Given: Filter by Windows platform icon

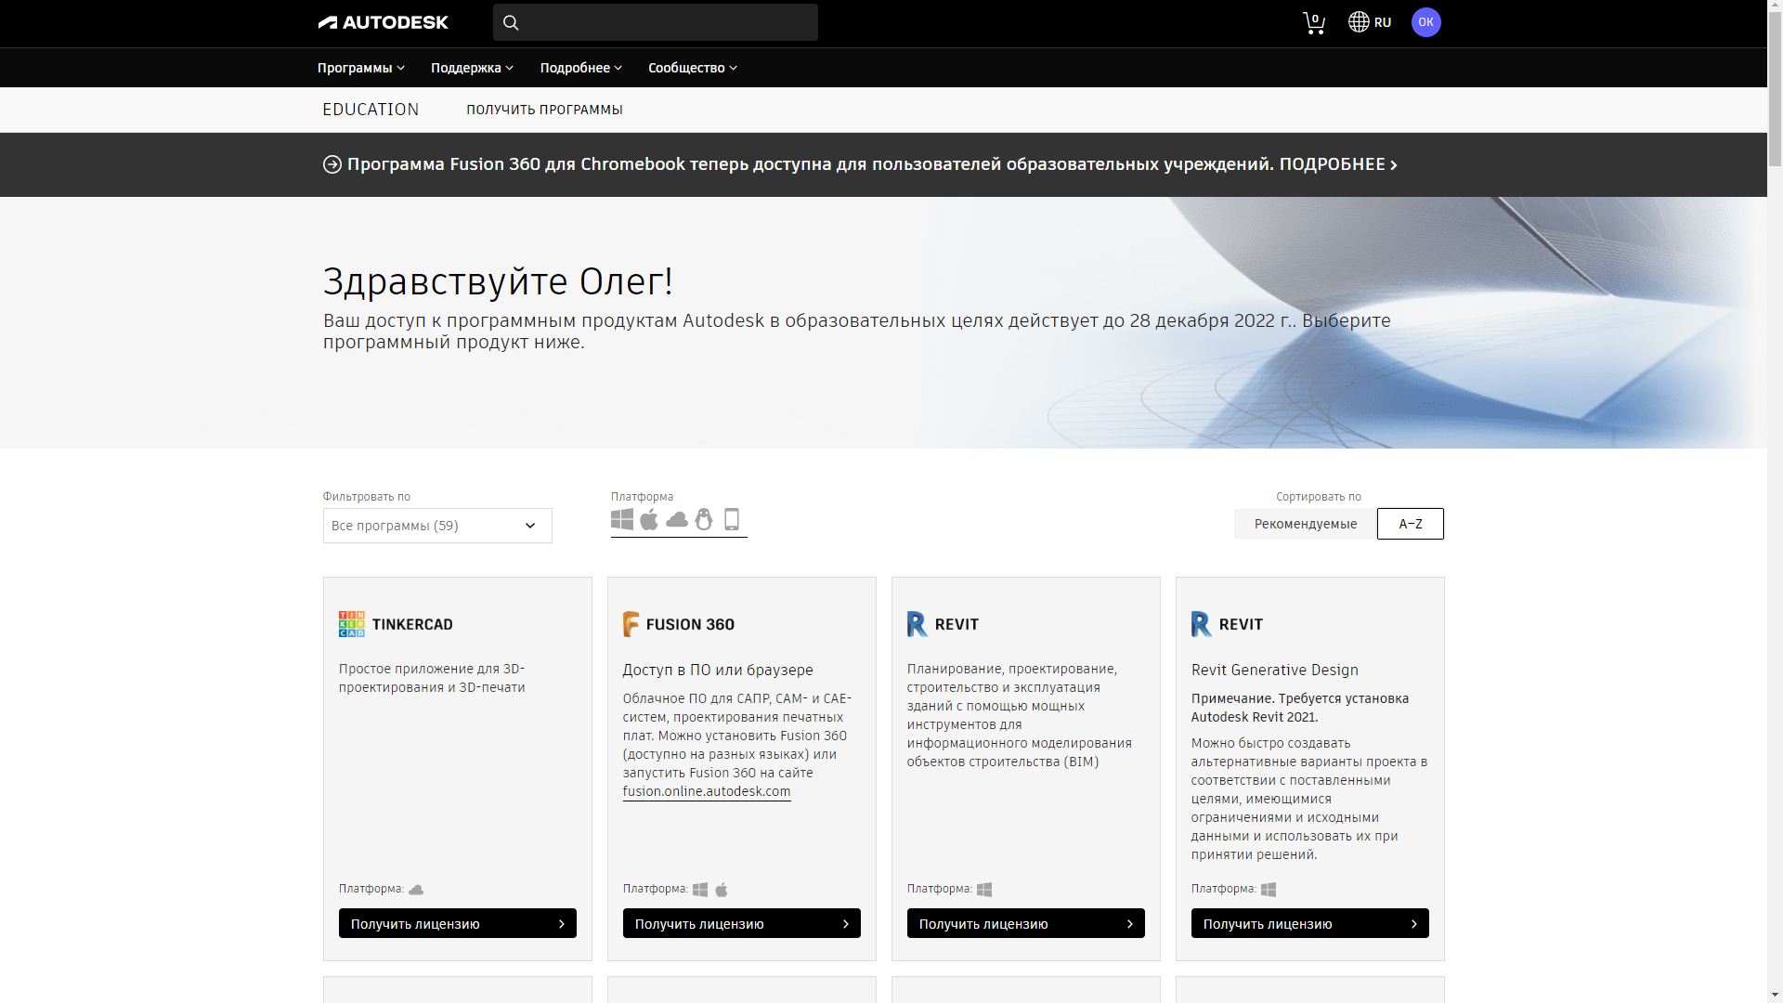Looking at the screenshot, I should (622, 520).
